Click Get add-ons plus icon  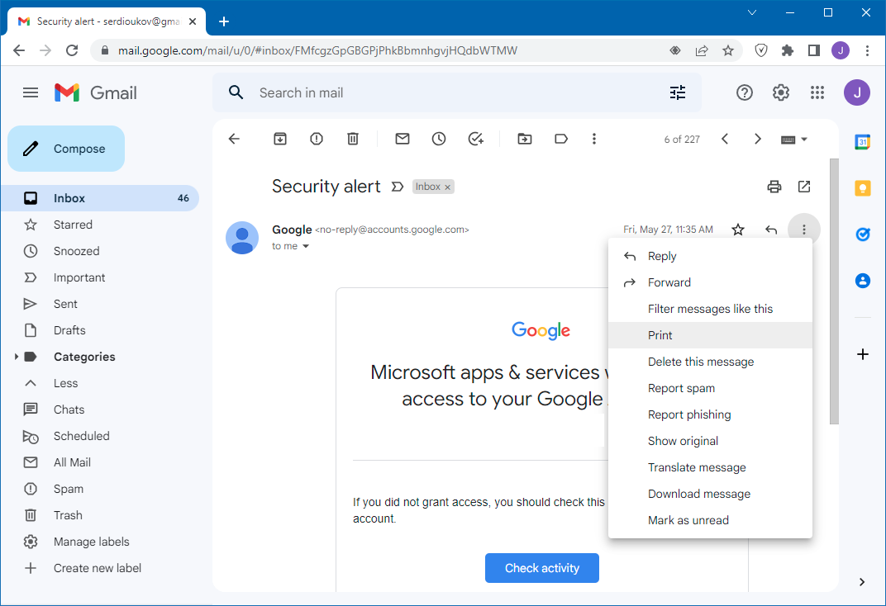(862, 354)
